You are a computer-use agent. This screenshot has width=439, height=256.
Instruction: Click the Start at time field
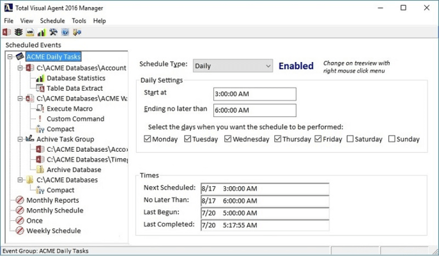pyautogui.click(x=247, y=94)
